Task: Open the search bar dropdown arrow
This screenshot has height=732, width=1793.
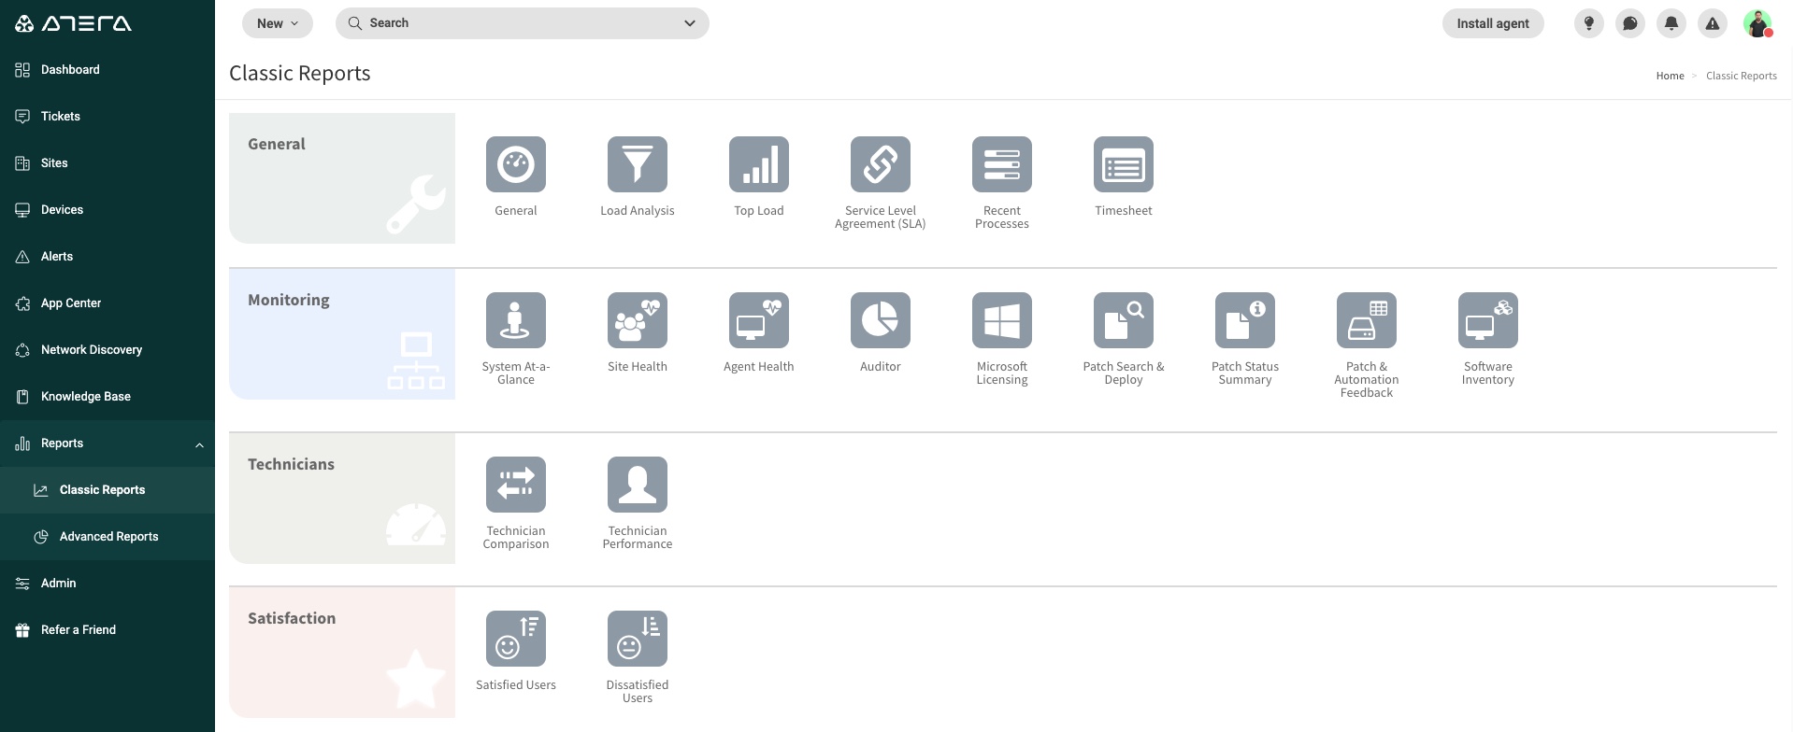Action: point(689,23)
